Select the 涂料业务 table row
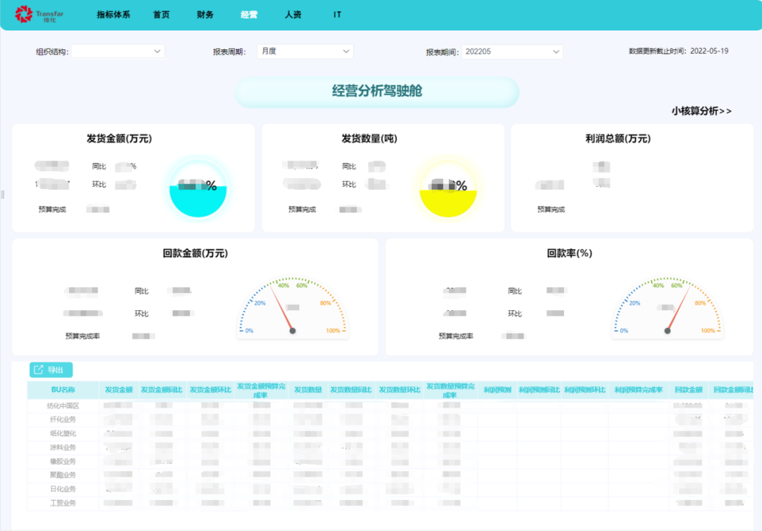This screenshot has height=531, width=762. pos(390,448)
